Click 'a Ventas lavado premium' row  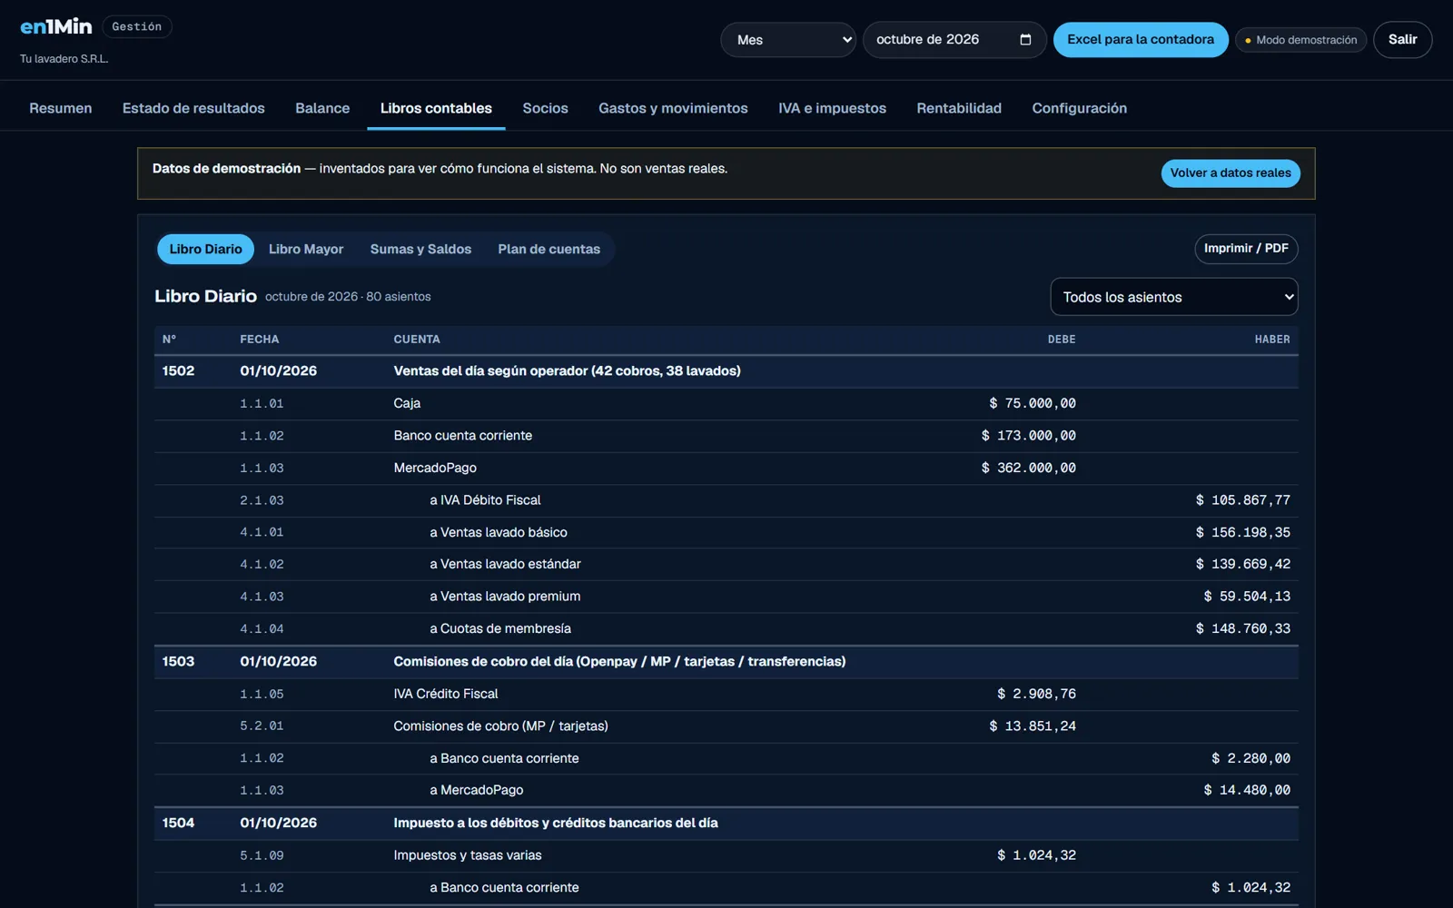726,597
